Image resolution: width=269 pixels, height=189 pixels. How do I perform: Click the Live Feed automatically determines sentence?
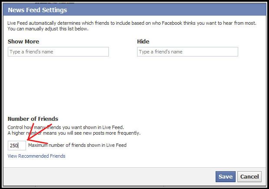132,23
